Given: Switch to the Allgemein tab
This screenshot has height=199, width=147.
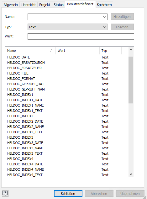Looking at the screenshot, I should tap(11, 5).
